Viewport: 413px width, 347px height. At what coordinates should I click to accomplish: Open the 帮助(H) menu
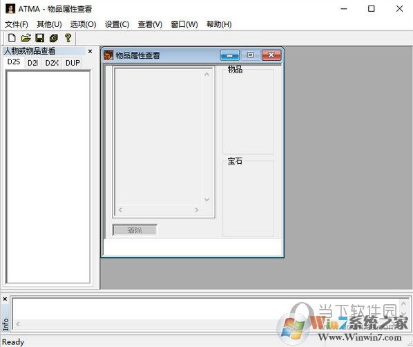(x=219, y=24)
